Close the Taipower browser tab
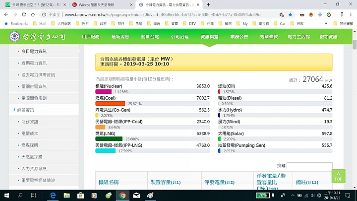 [x=198, y=4]
